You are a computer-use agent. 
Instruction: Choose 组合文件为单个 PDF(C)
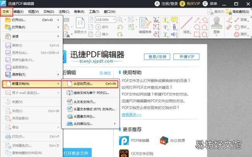pos(91,93)
